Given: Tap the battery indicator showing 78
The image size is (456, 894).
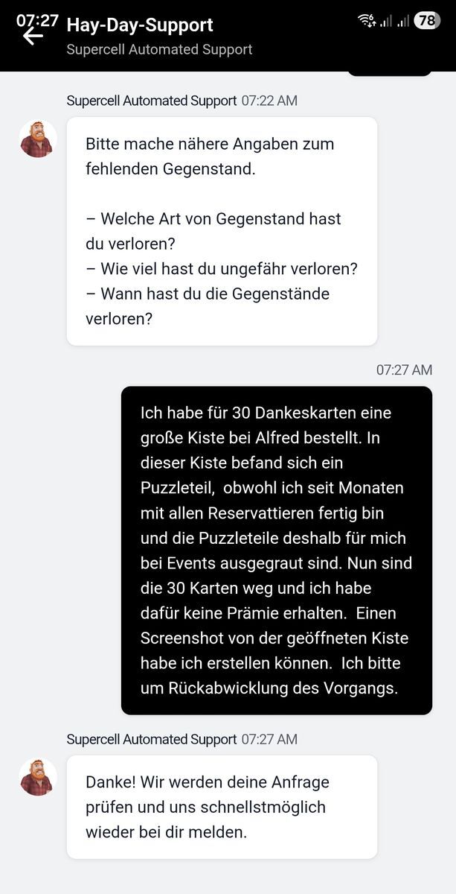Looking at the screenshot, I should [x=426, y=21].
